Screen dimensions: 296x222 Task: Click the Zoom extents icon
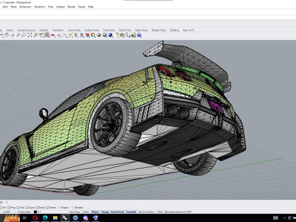(x=30, y=35)
